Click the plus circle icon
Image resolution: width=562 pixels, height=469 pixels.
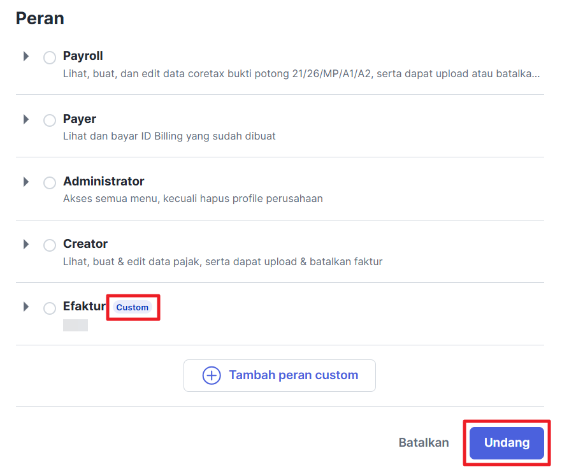click(x=212, y=375)
